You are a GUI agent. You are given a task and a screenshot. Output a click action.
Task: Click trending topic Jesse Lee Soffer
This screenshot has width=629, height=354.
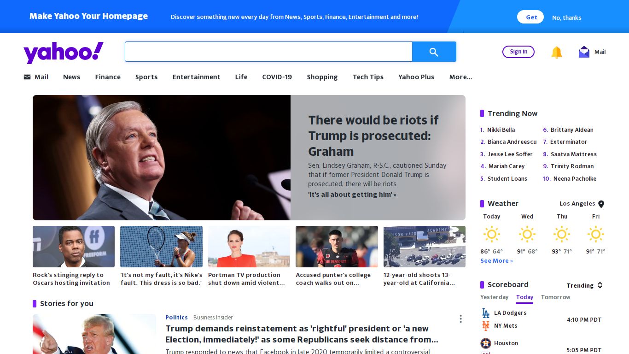[x=510, y=154]
